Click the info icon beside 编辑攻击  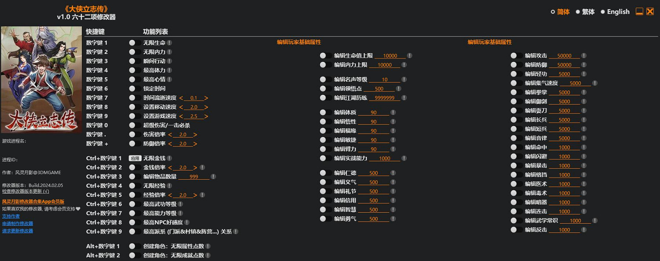(x=584, y=56)
